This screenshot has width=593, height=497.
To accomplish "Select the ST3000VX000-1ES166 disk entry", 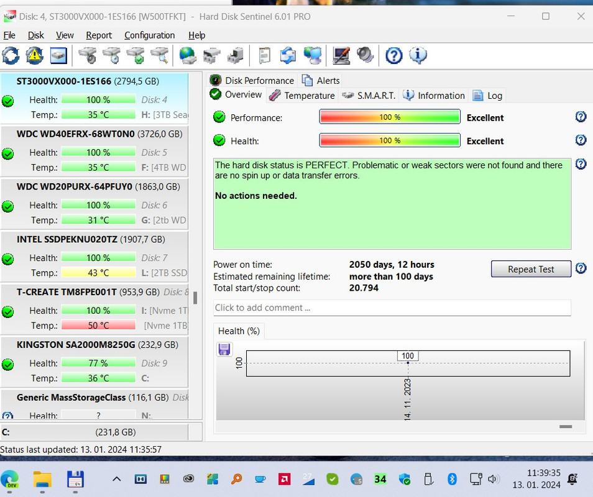I will coord(94,98).
